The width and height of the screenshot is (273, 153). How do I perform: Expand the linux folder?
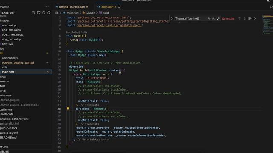coord(3,76)
